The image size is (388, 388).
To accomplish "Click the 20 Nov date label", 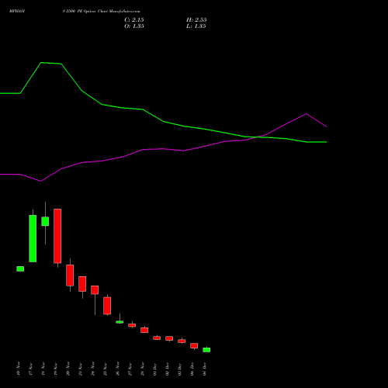I will click(x=68, y=369).
